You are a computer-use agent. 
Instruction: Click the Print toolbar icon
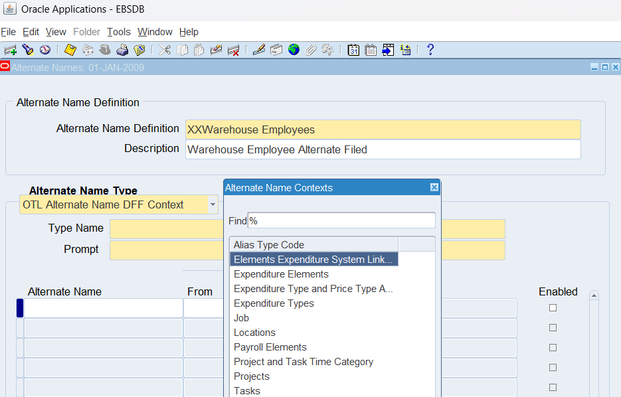coord(122,50)
